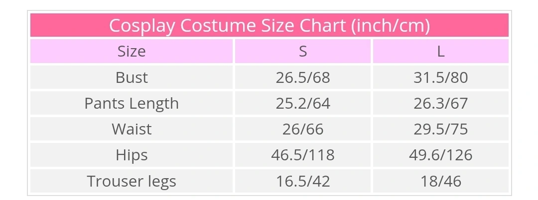Select Bust value 26.5/68 for size S
This screenshot has width=538, height=200.
(x=303, y=77)
